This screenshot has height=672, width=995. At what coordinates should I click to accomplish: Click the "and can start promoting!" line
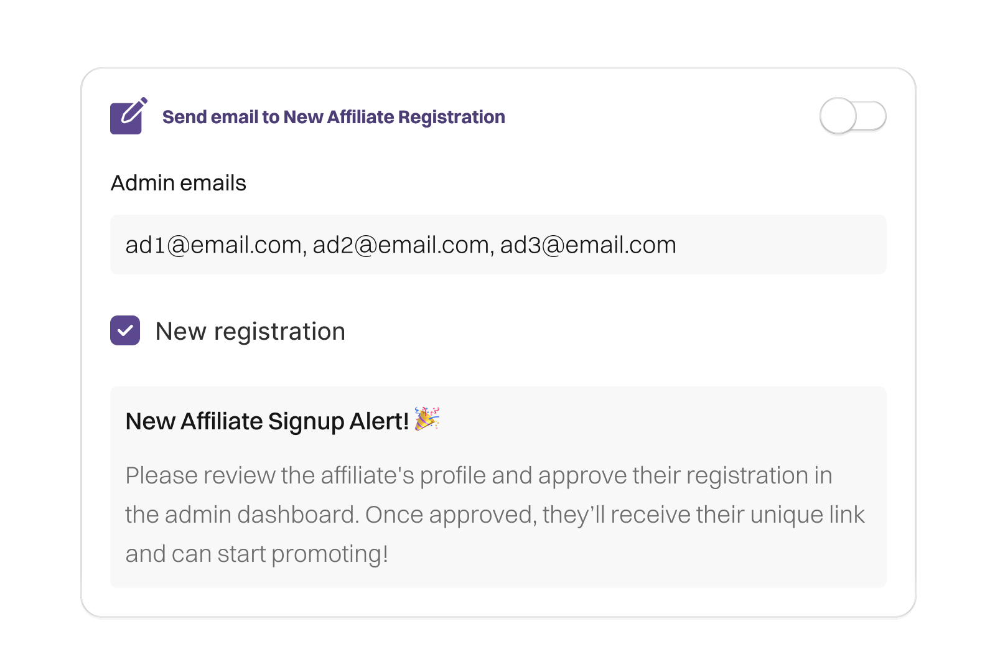pos(256,554)
